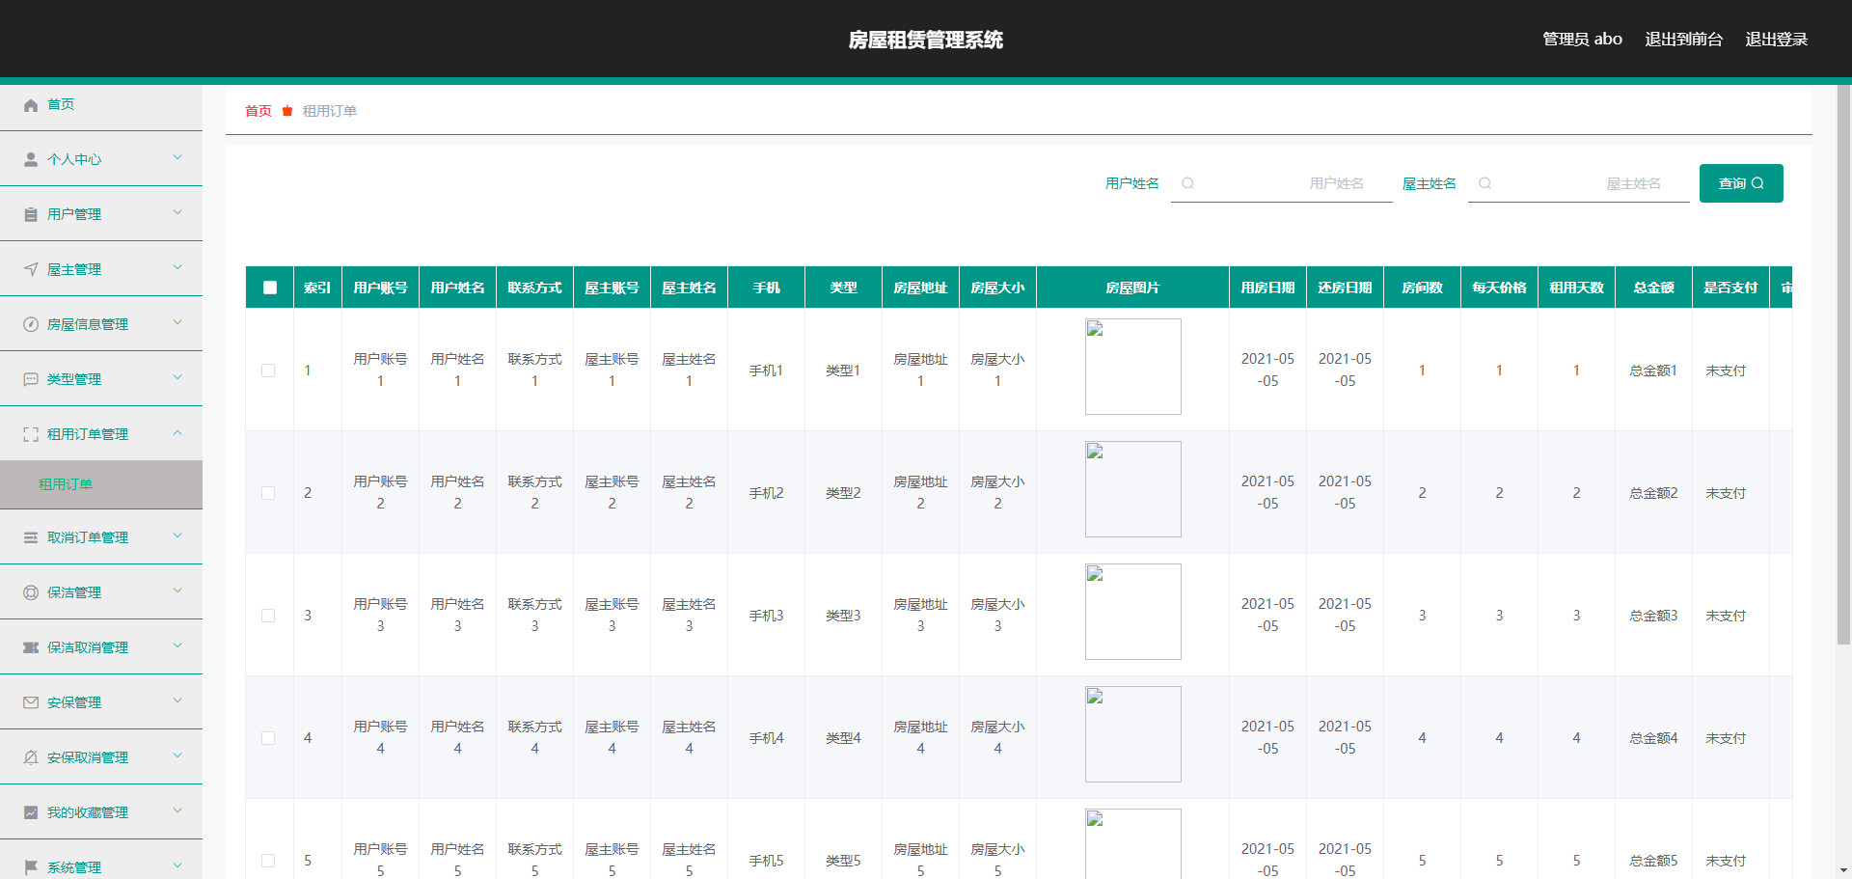The width and height of the screenshot is (1852, 879).
Task: Click the chart icon next to 我的收藏管理
Action: (31, 812)
